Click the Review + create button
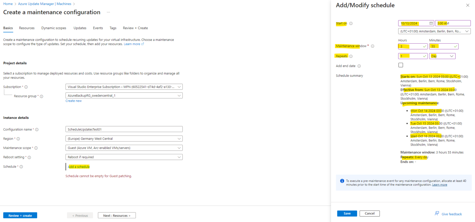The width and height of the screenshot is (475, 222). (20, 216)
